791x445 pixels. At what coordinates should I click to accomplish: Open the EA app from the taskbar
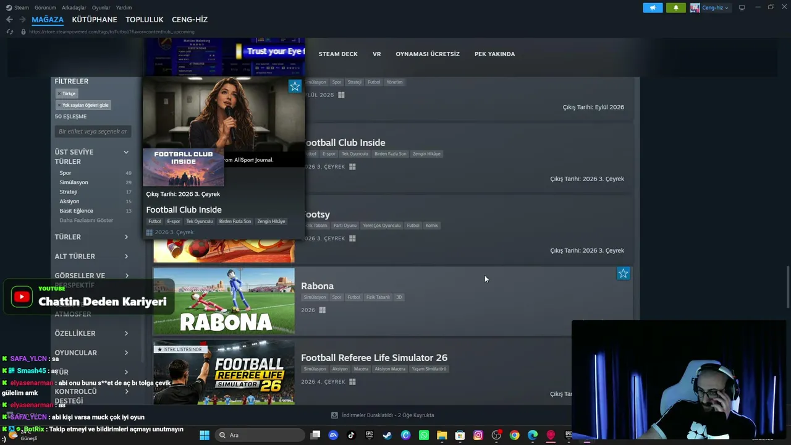333,435
